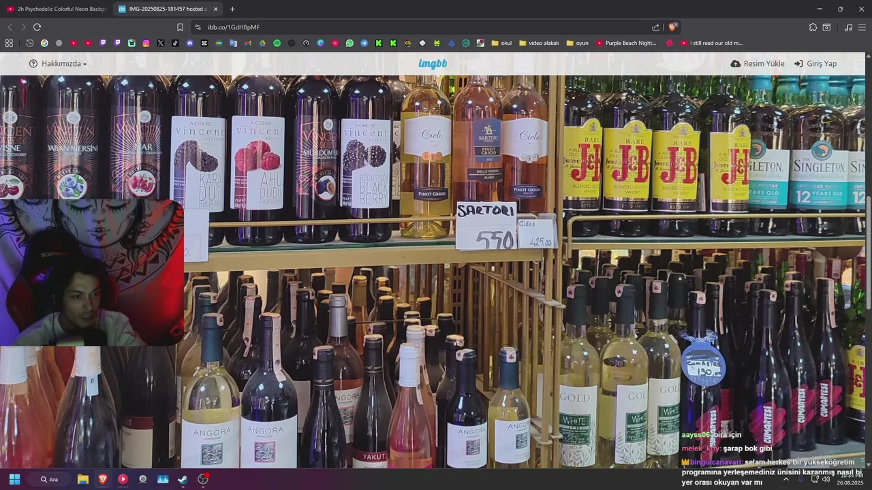
Task: Open the WhatsApp bookmark
Action: point(349,43)
